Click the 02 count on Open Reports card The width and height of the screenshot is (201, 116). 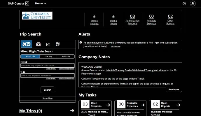[x=155, y=104]
